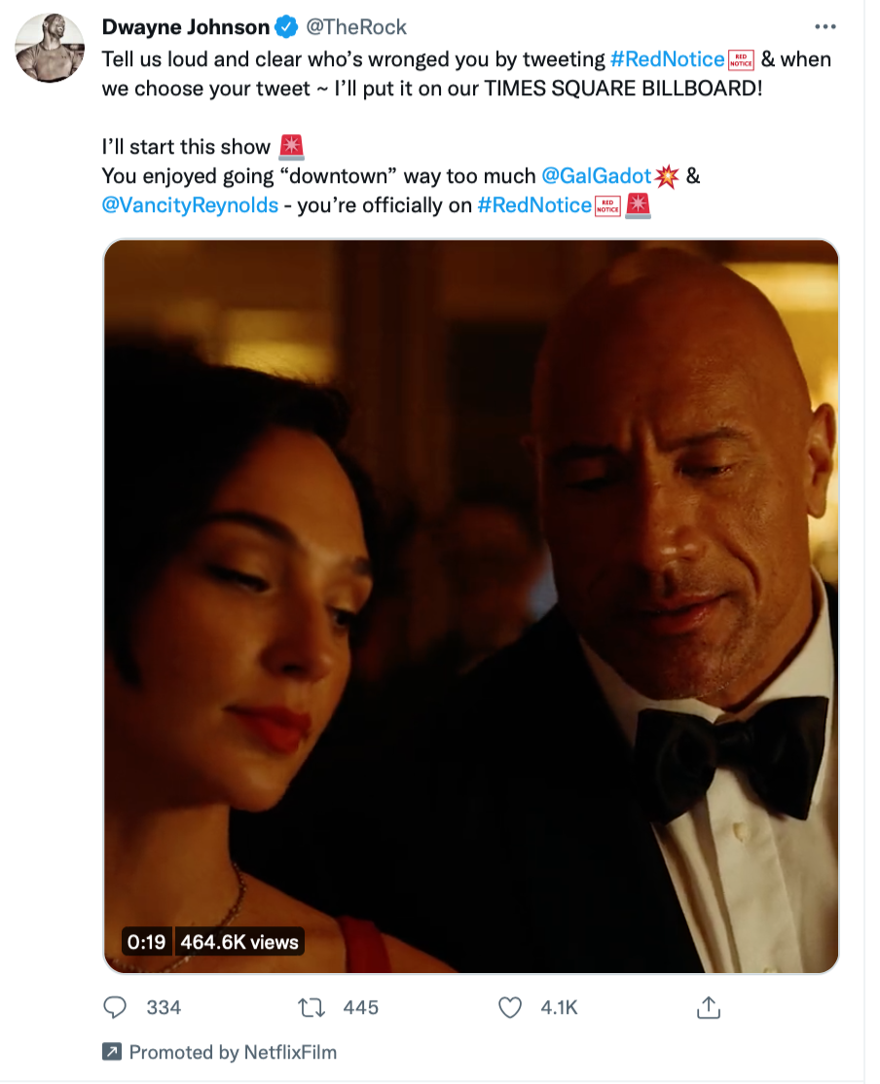
Task: Click the 4.1K likes count
Action: pyautogui.click(x=559, y=1007)
